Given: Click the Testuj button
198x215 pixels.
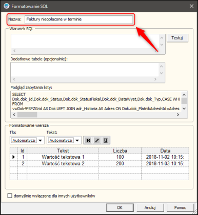Looking at the screenshot, I should pos(177,38).
